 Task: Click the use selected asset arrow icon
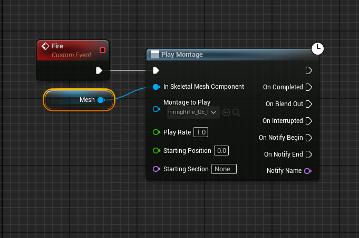tap(226, 112)
